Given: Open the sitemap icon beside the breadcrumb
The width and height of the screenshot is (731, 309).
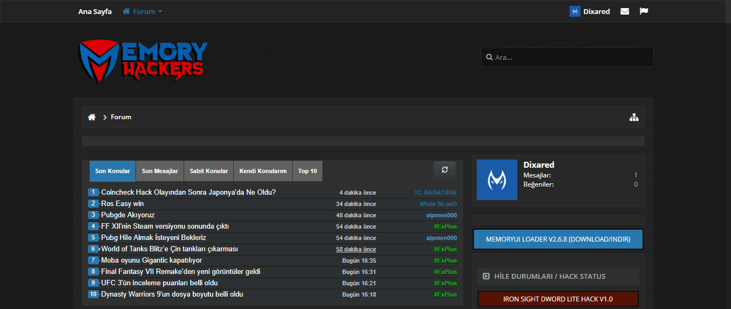Looking at the screenshot, I should [x=634, y=117].
